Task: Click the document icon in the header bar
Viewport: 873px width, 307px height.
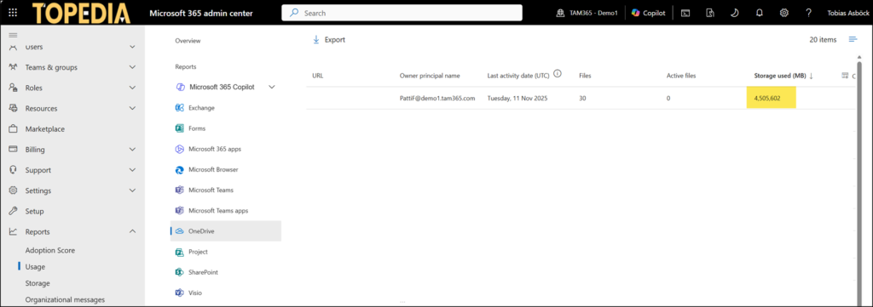Action: pyautogui.click(x=710, y=13)
